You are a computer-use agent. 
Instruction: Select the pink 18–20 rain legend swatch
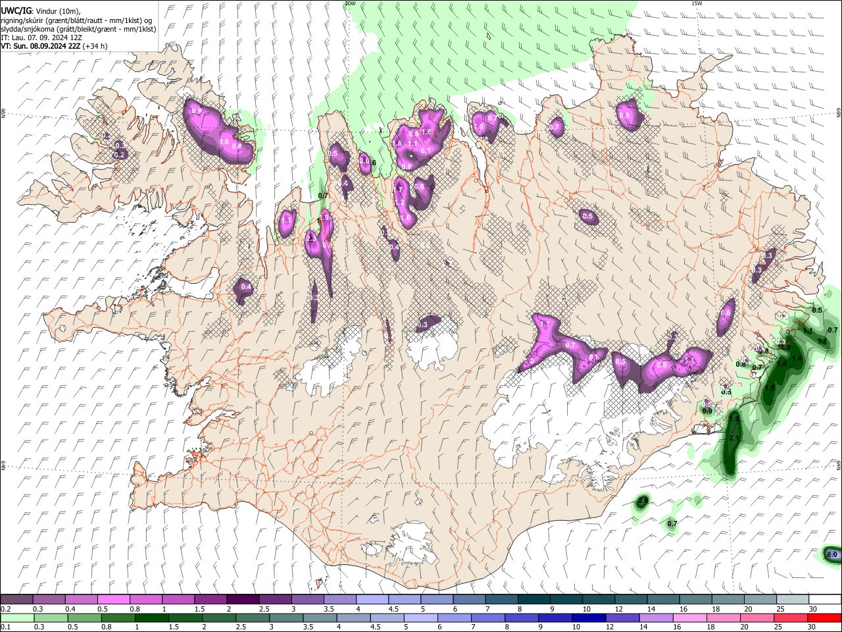[x=723, y=618]
